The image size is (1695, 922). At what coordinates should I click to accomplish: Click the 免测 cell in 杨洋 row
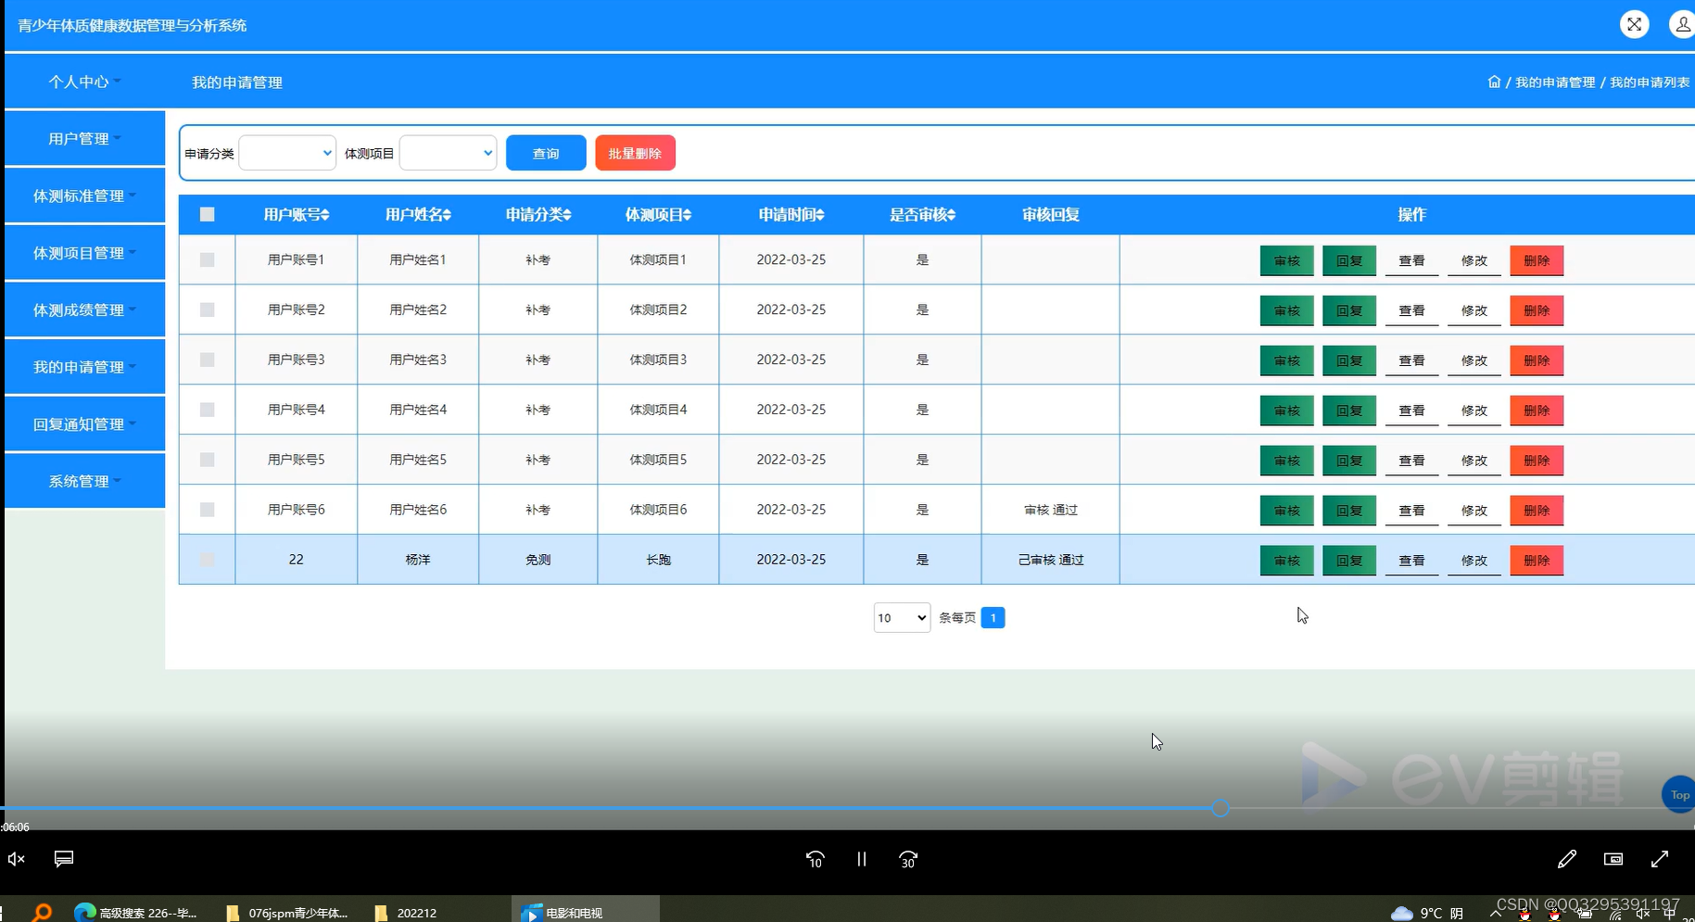[538, 560]
